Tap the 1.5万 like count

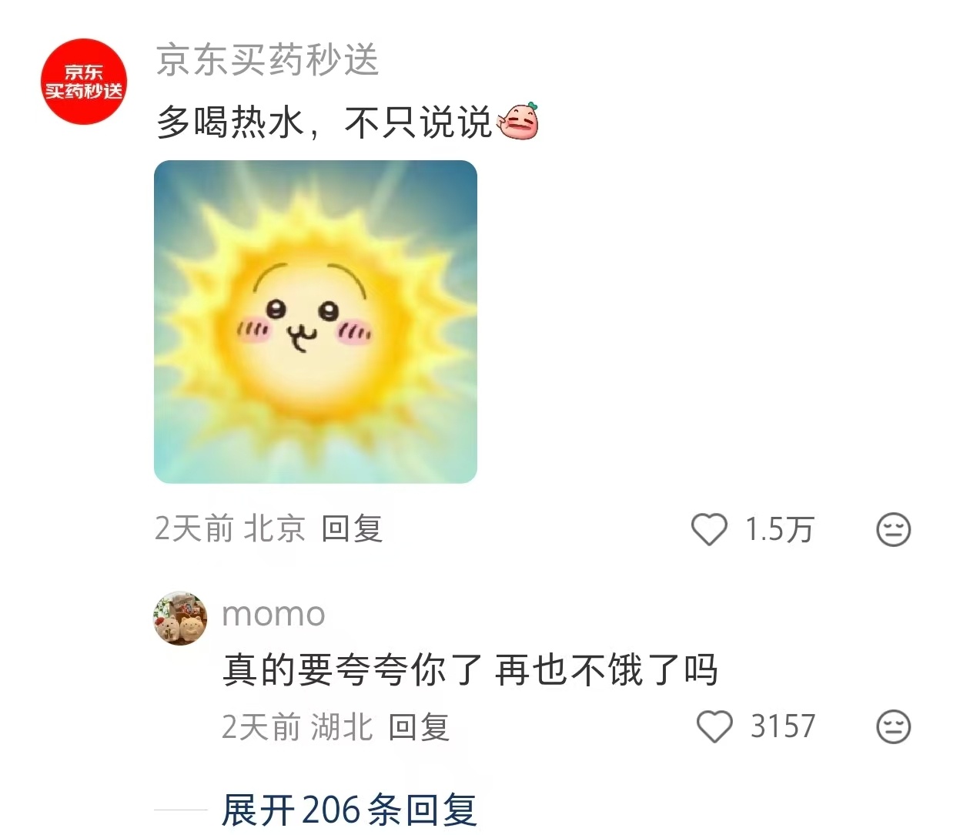coord(779,530)
